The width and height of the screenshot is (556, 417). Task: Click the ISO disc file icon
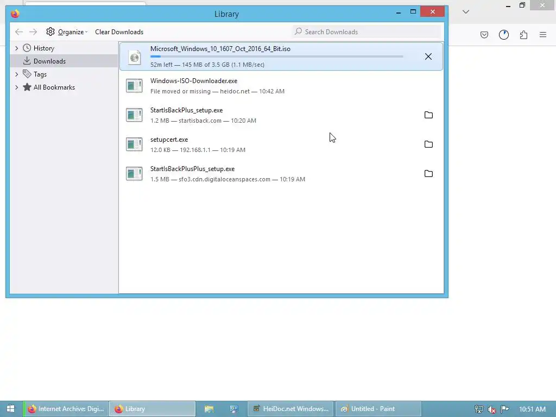pos(135,57)
